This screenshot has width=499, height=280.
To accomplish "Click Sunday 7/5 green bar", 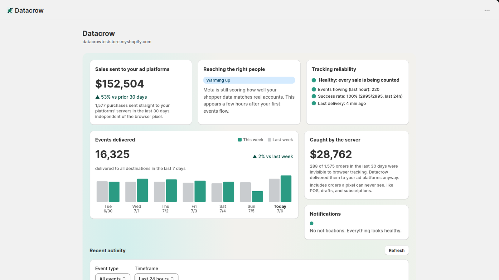I will 257,197.
